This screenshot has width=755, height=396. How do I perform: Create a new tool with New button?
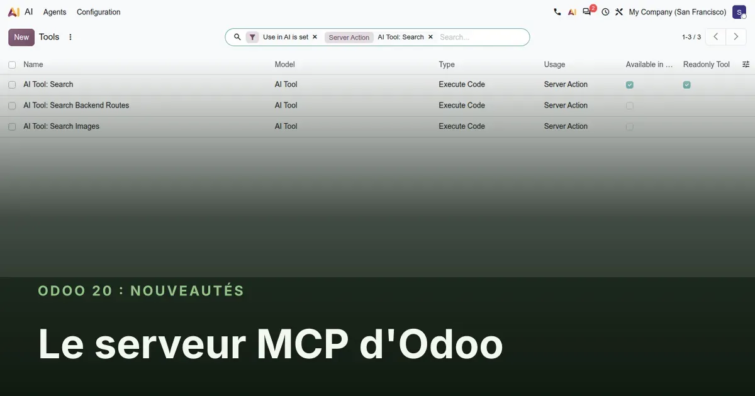pyautogui.click(x=21, y=37)
